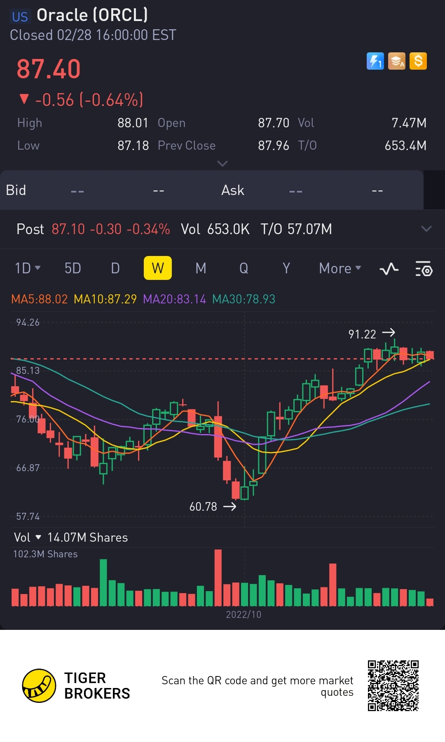Tap the 87.40 last price
The height and width of the screenshot is (742, 445).
click(49, 69)
